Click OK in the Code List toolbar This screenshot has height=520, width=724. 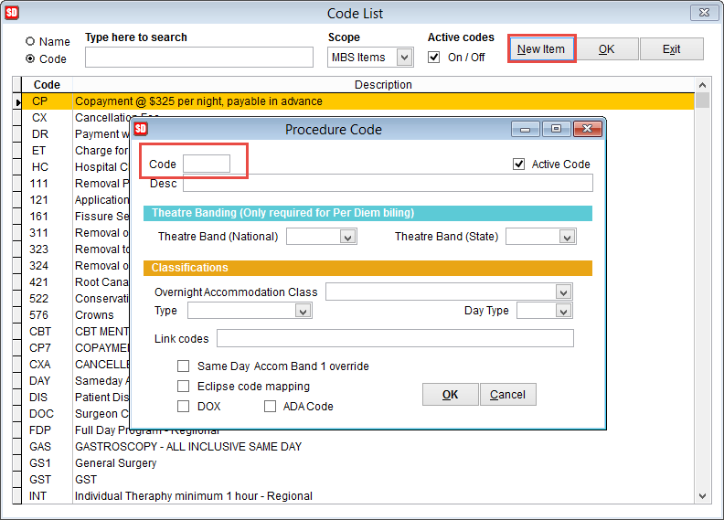(x=606, y=49)
